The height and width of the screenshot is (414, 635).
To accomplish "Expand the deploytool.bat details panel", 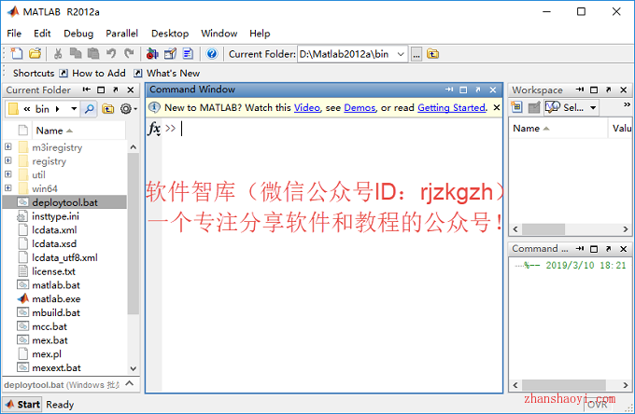I will click(x=130, y=383).
